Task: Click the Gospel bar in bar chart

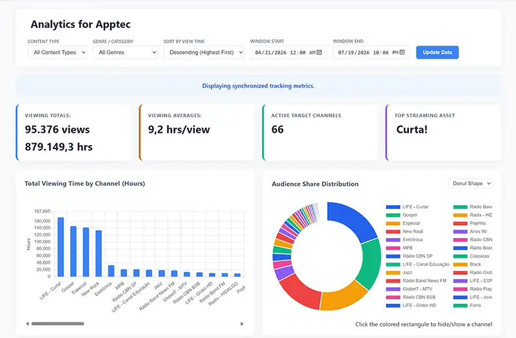Action: point(74,252)
